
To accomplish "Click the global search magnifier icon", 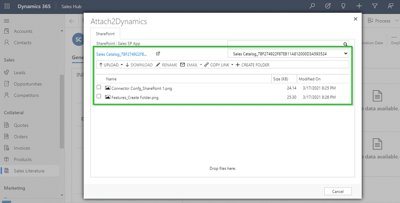I will click(x=312, y=6).
